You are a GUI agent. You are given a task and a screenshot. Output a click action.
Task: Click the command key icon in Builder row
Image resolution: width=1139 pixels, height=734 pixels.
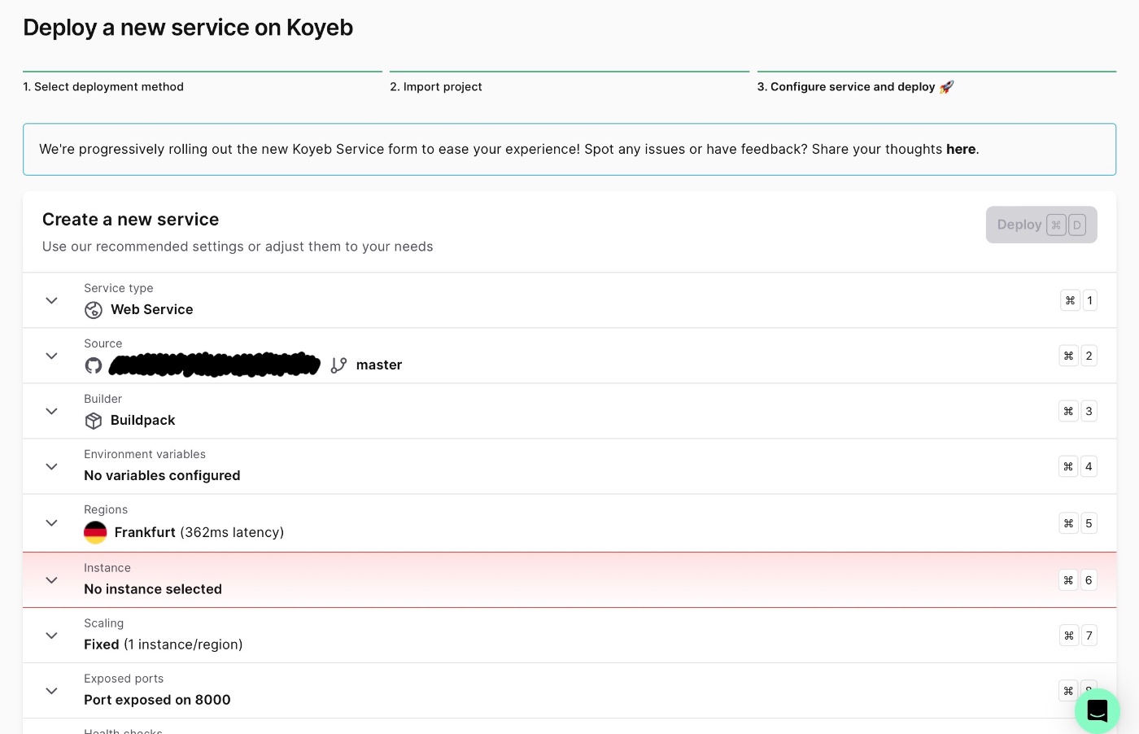tap(1068, 411)
